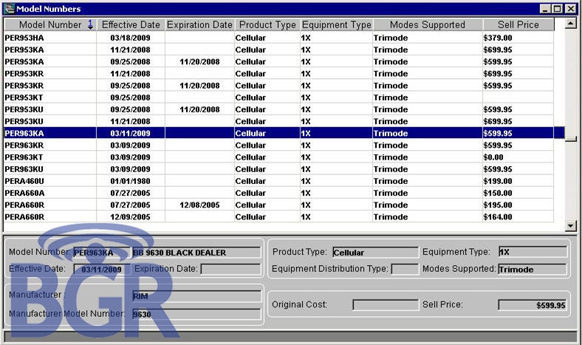The image size is (582, 345).
Task: Select the PERA660R row dated 12/09/2005
Action: tap(278, 216)
